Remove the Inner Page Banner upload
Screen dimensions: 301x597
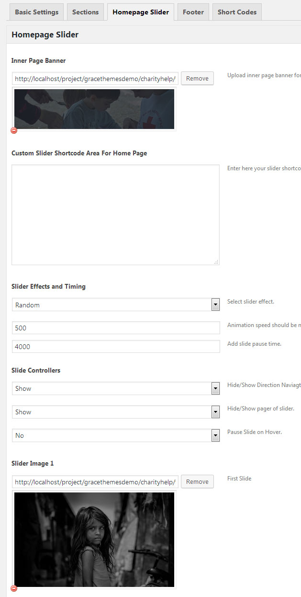click(197, 79)
